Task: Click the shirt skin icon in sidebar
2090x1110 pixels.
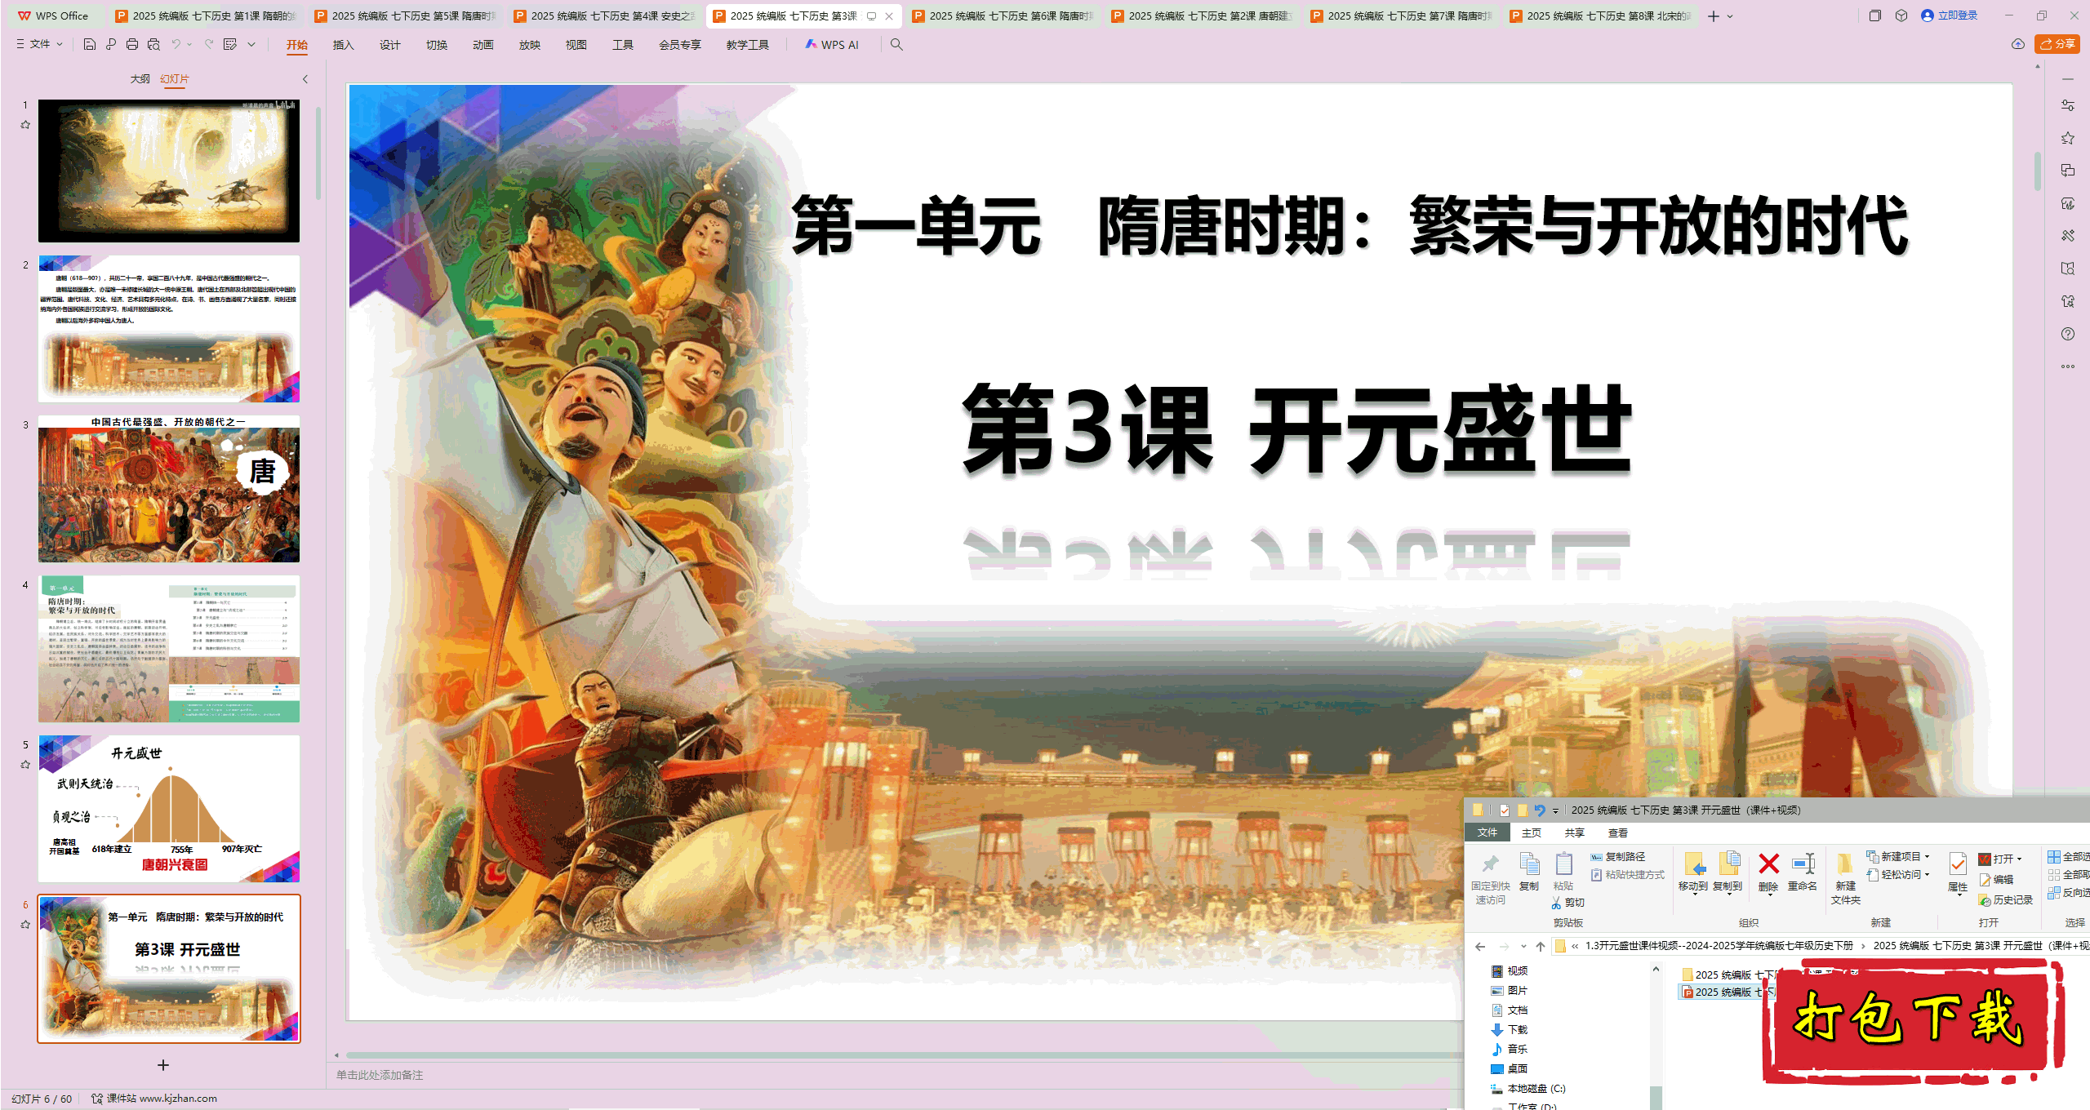Action: coord(2067,301)
